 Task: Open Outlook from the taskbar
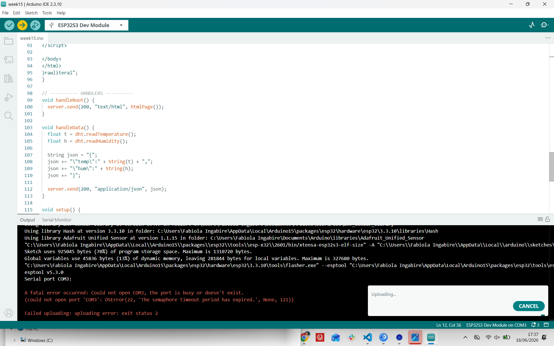pyautogui.click(x=336, y=337)
